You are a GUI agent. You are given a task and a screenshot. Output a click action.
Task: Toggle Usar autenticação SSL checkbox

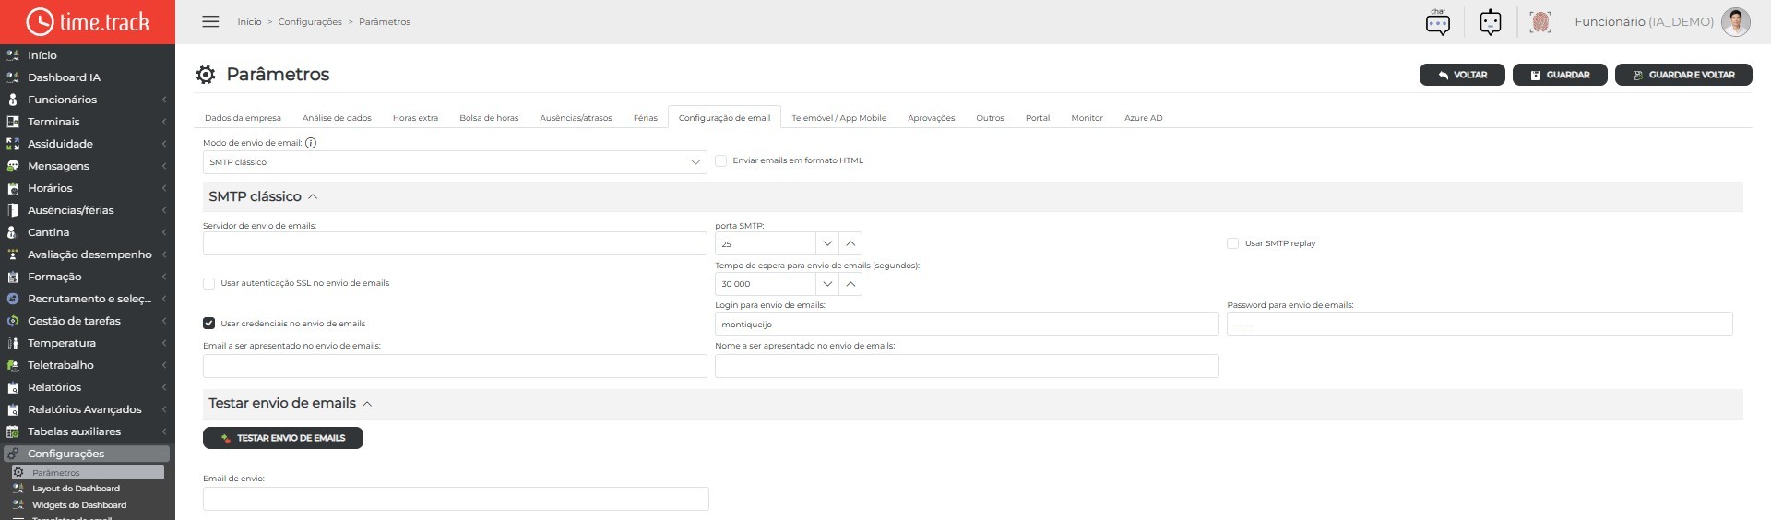tap(208, 283)
